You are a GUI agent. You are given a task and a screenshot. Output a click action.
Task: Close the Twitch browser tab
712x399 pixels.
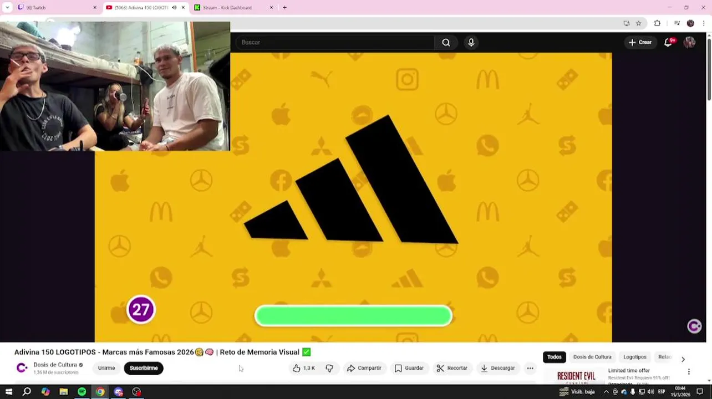tap(94, 8)
